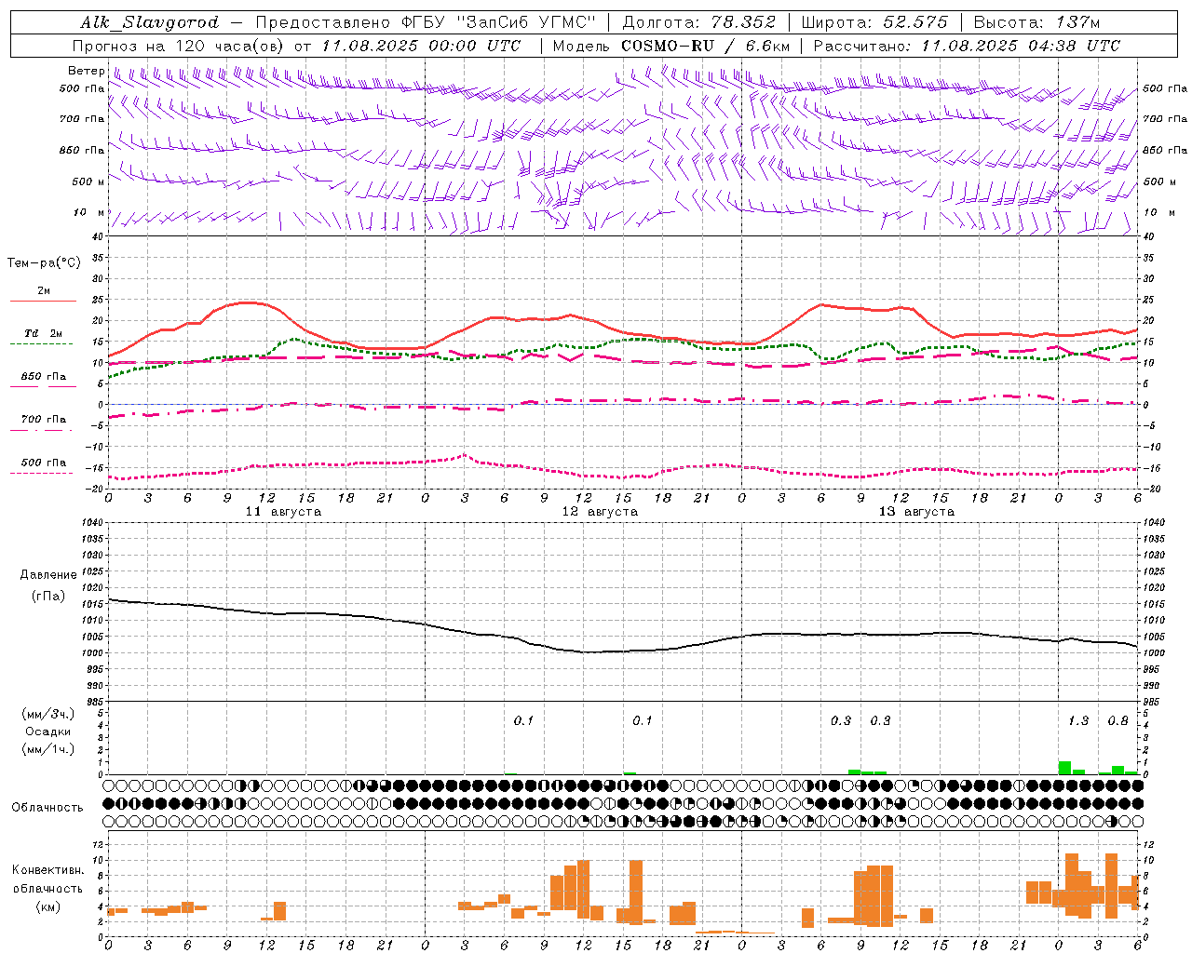
Task: Click the latitude value Широта: 52.575
Action: [x=874, y=22]
